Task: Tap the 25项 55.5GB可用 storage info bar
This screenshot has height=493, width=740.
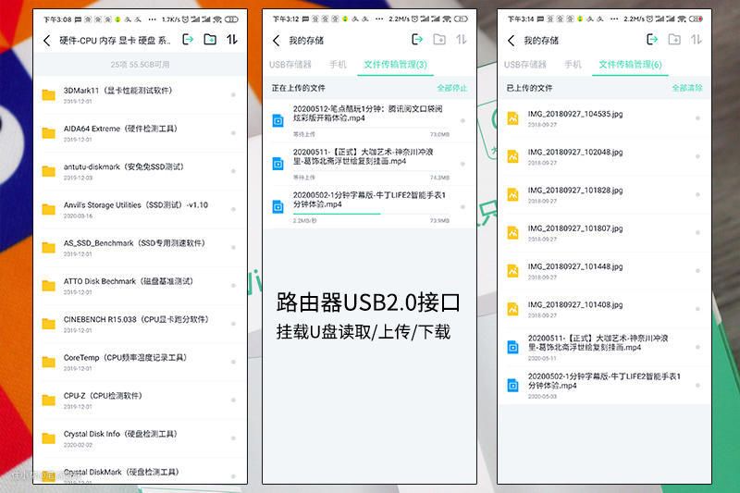Action: (140, 65)
